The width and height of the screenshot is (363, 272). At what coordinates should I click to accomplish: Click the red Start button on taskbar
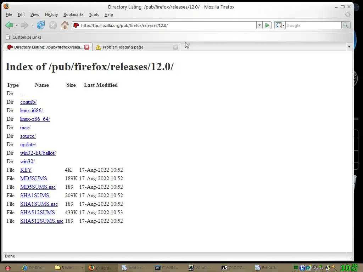pyautogui.click(x=8, y=268)
